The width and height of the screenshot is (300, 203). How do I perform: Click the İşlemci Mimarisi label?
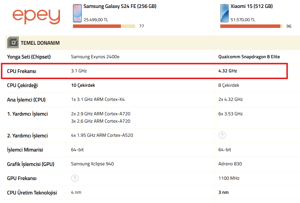pos(25,150)
